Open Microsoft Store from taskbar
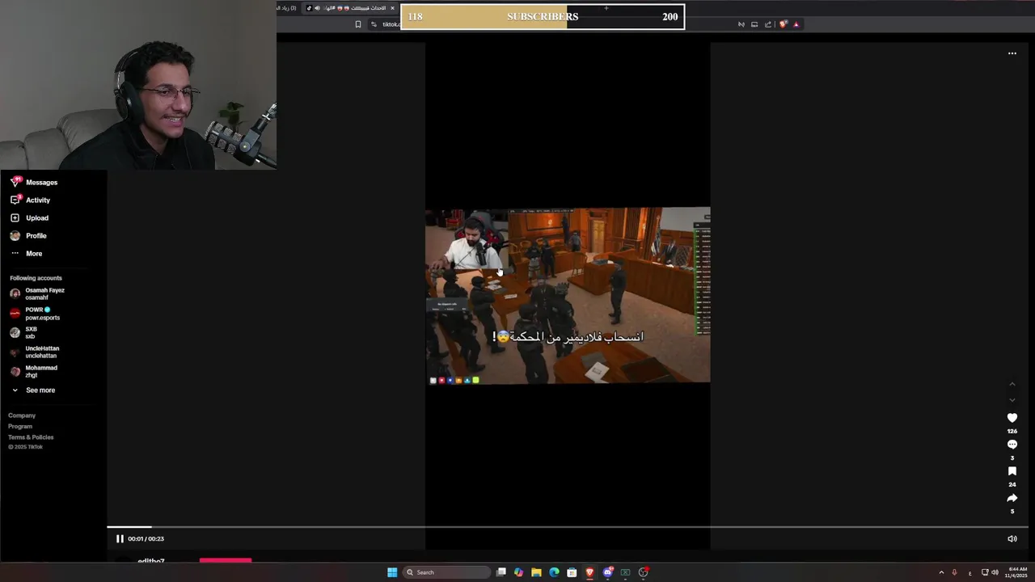 pos(572,572)
